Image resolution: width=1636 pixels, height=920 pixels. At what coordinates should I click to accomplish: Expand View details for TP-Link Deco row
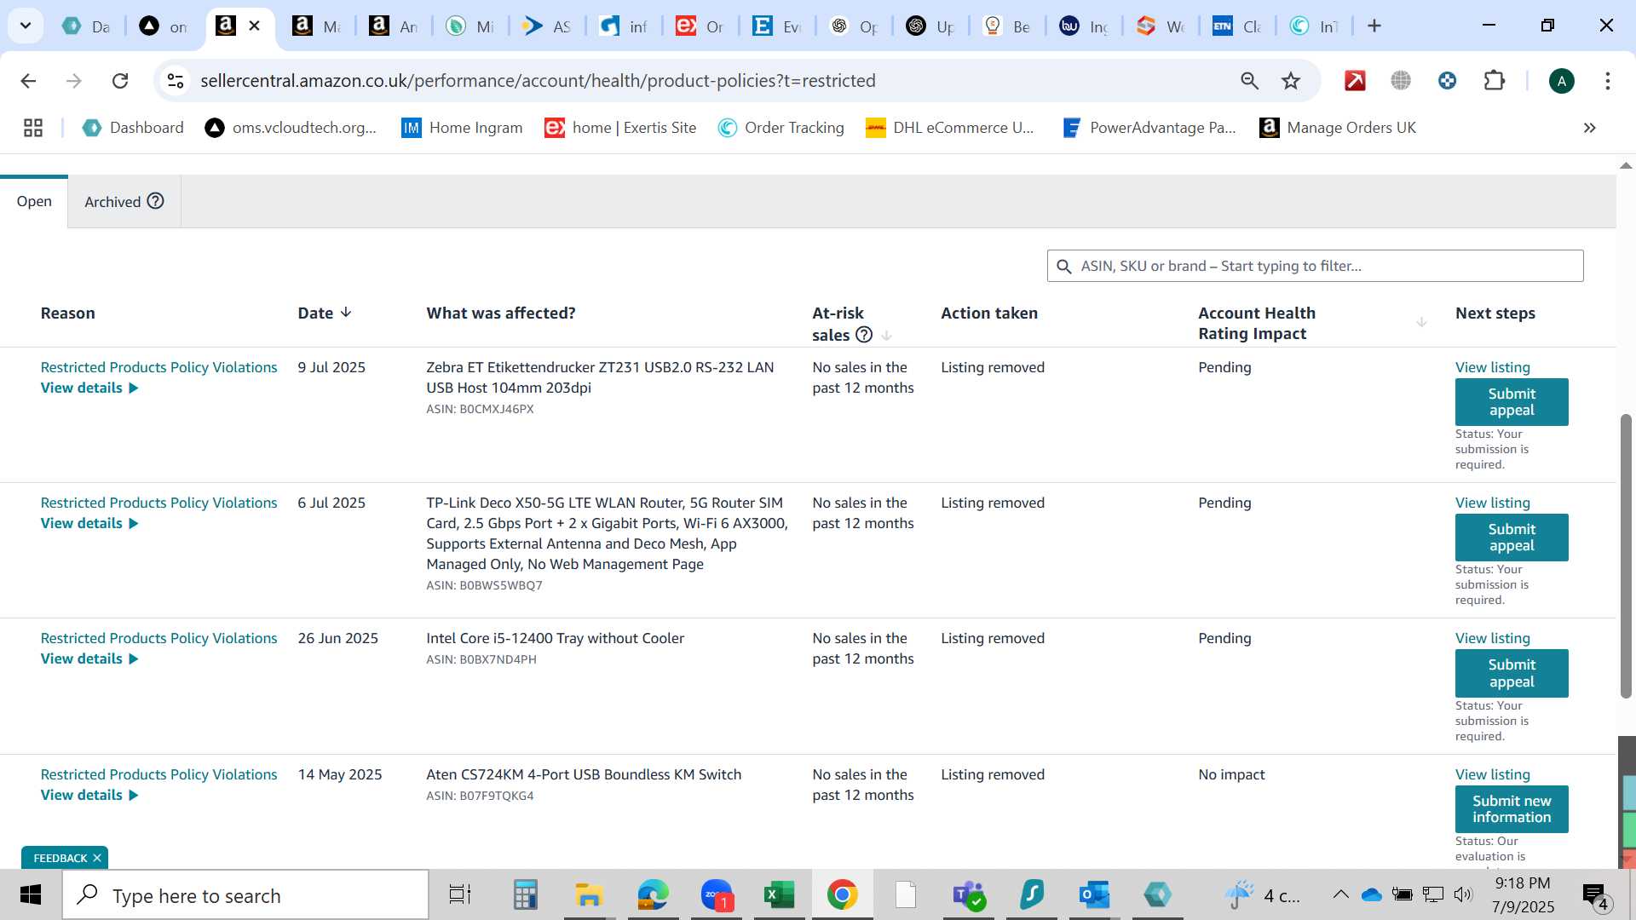tap(89, 523)
